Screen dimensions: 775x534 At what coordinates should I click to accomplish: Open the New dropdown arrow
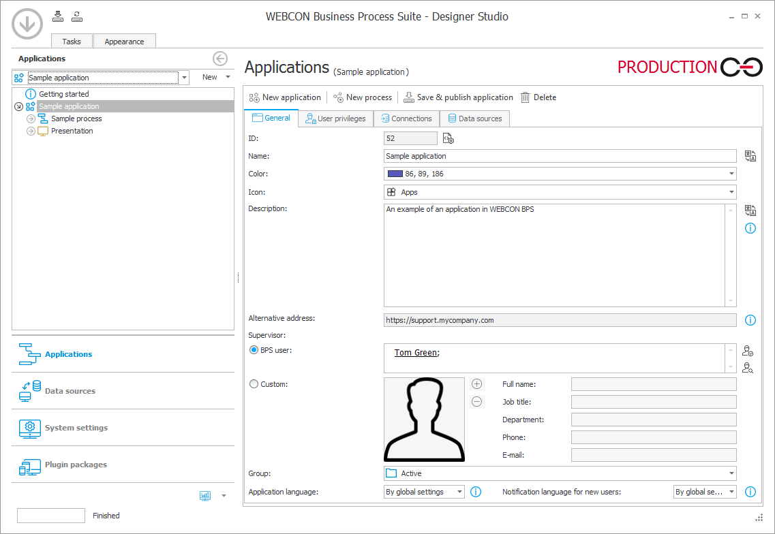[x=228, y=77]
